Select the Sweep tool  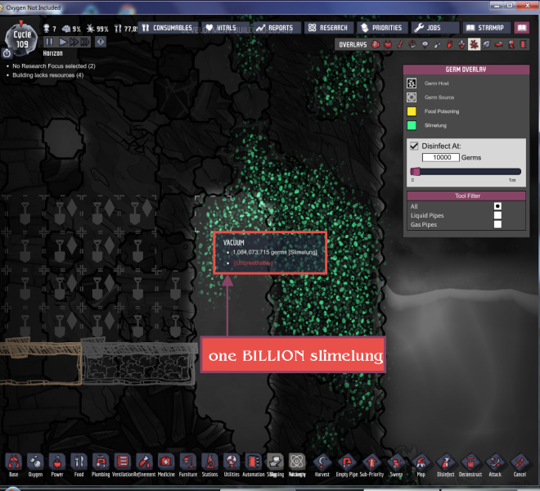[x=396, y=463]
